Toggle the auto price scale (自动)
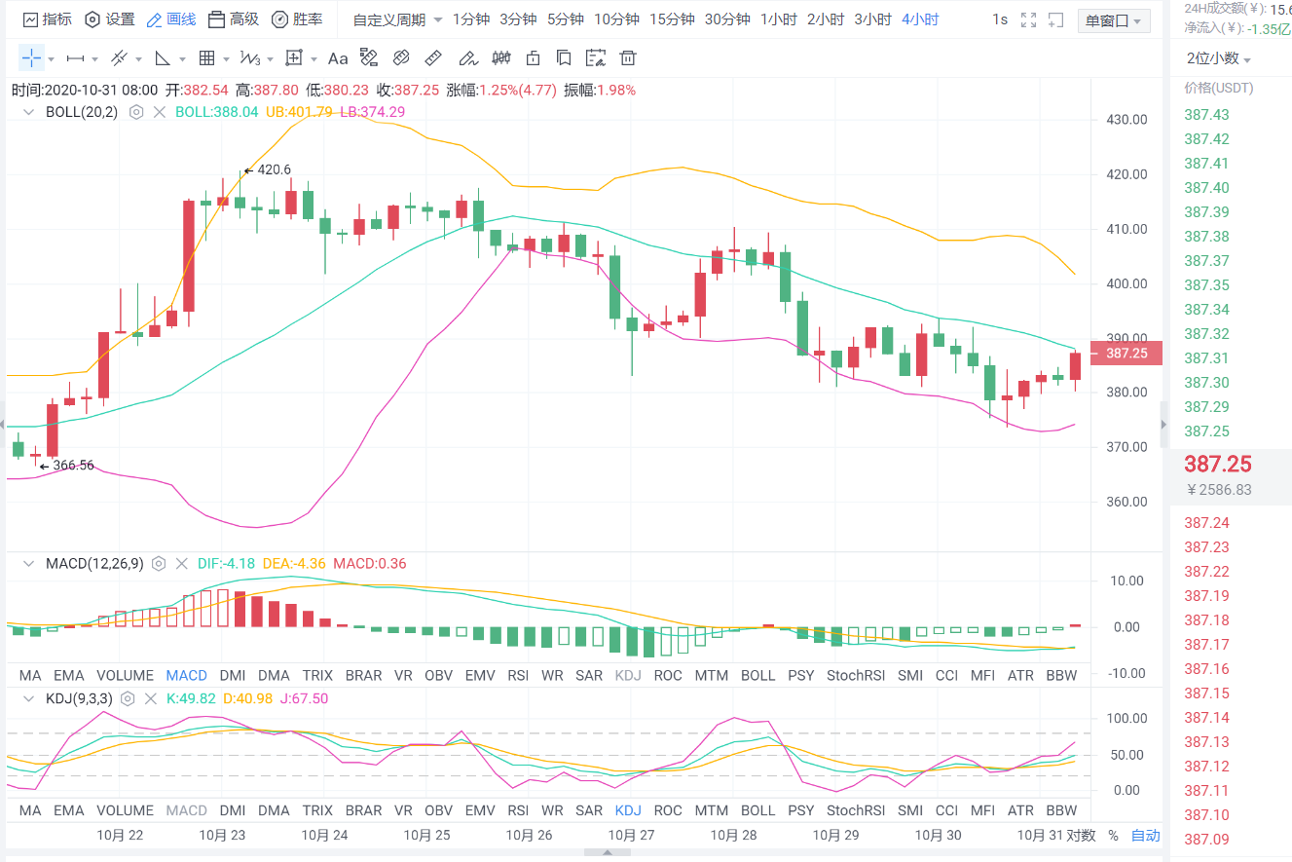 click(1144, 835)
